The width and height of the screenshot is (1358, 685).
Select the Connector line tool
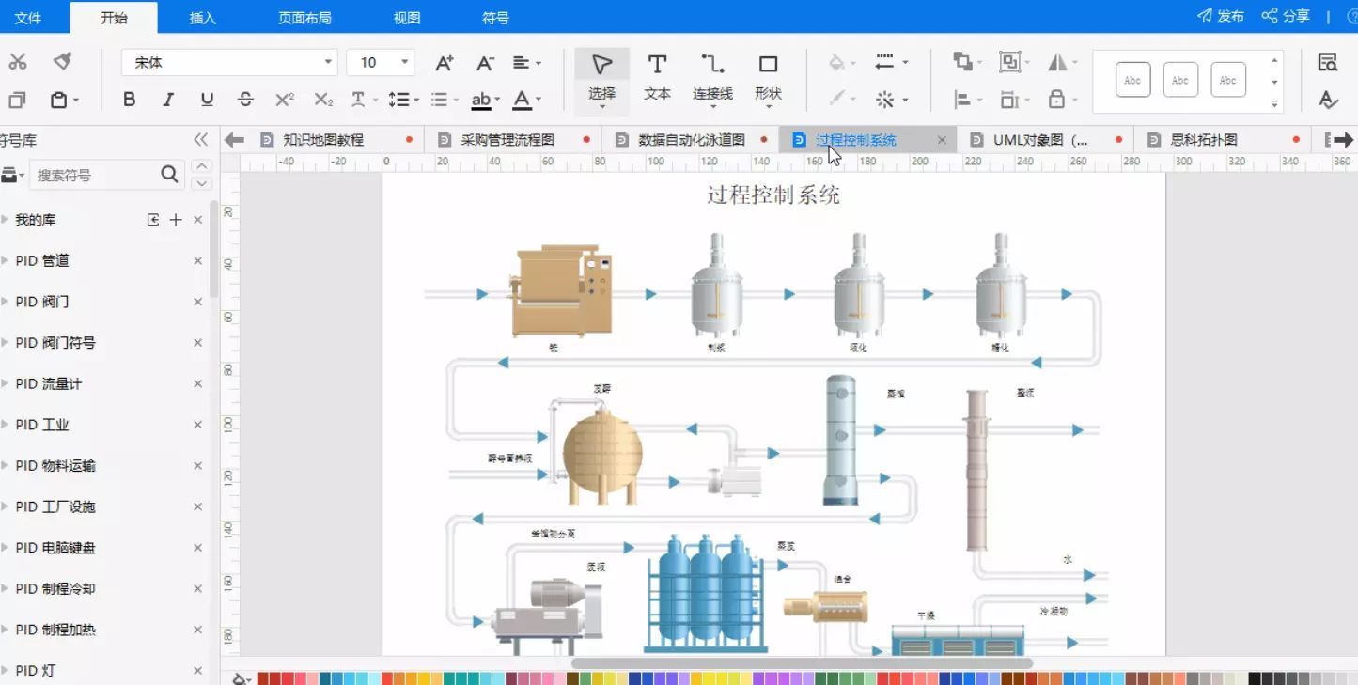(x=712, y=76)
